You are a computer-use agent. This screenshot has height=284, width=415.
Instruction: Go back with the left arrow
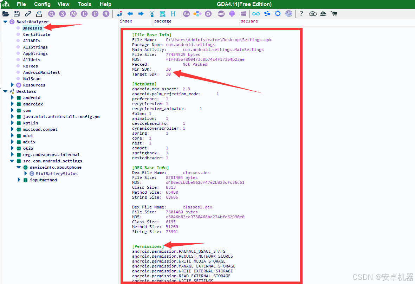(x=130, y=14)
